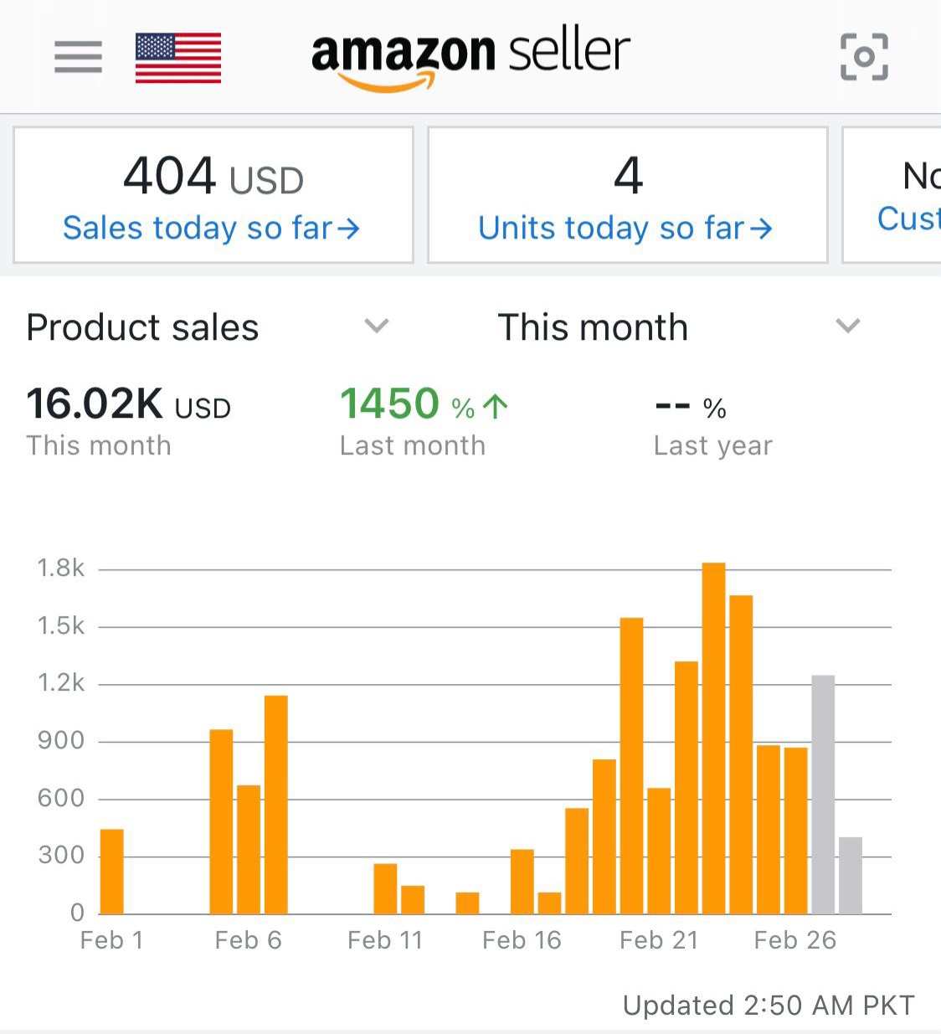Open the hamburger navigation menu

pos(78,57)
